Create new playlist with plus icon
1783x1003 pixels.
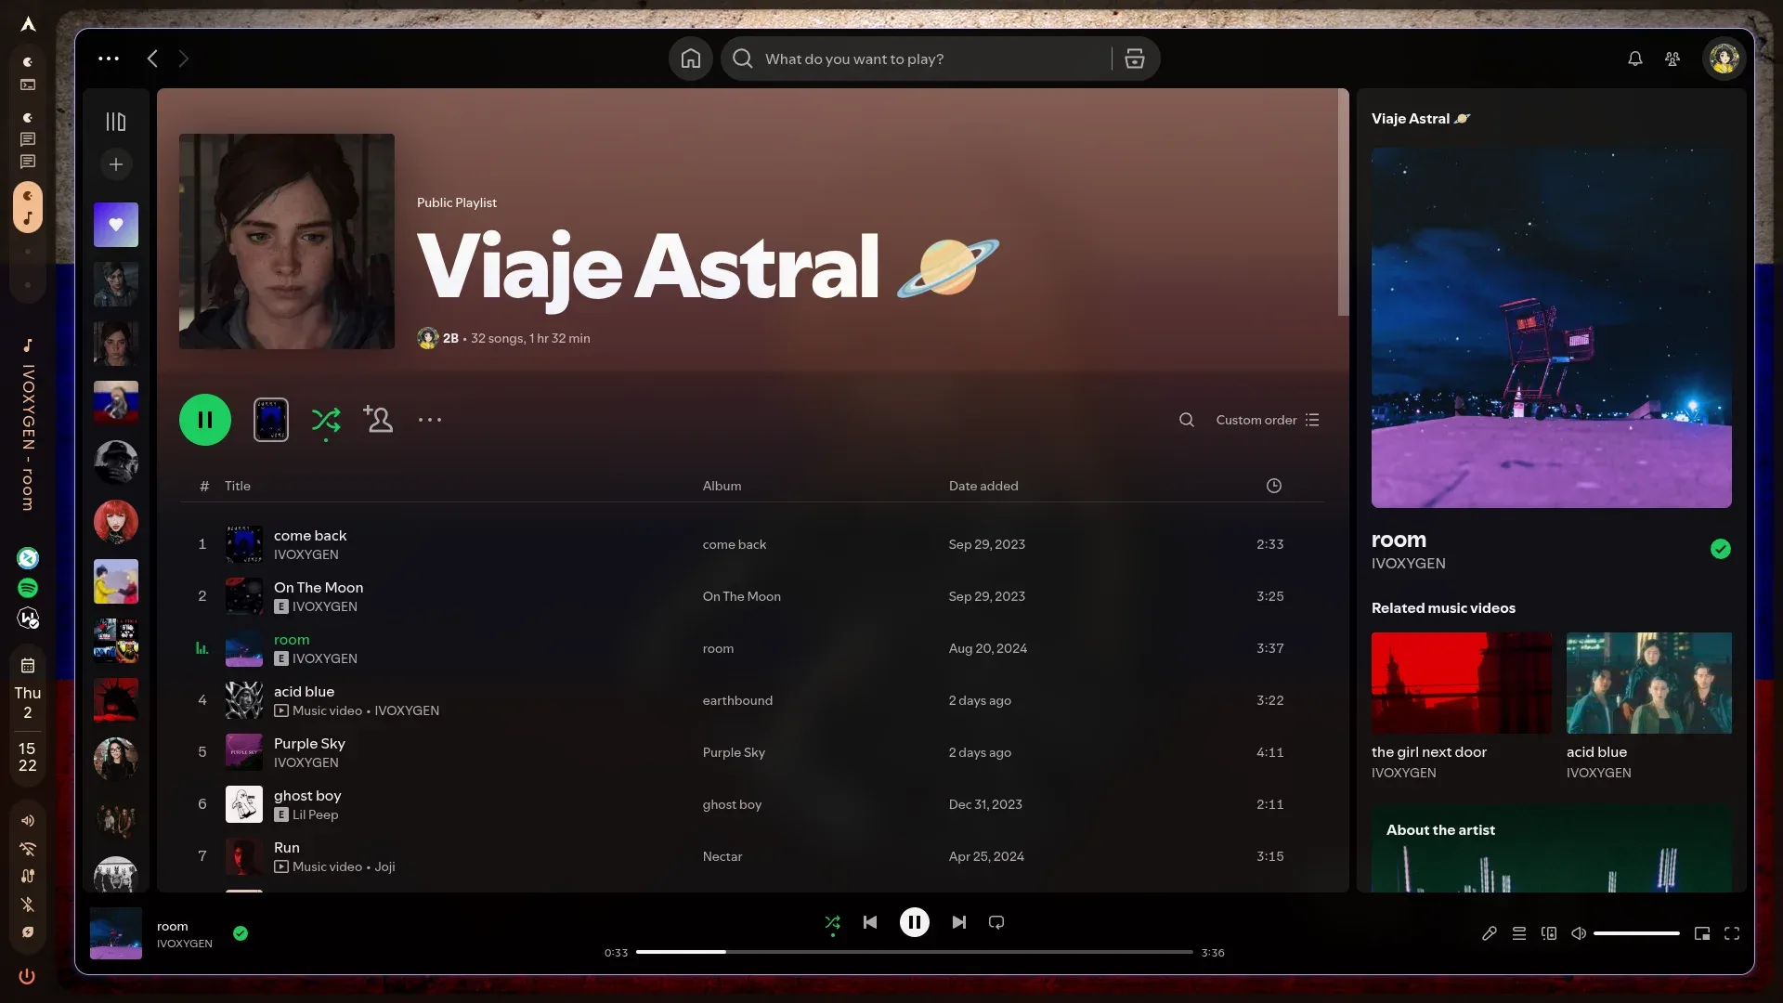tap(115, 164)
